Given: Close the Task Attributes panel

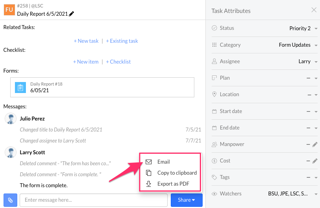Looking at the screenshot, I should click(314, 10).
